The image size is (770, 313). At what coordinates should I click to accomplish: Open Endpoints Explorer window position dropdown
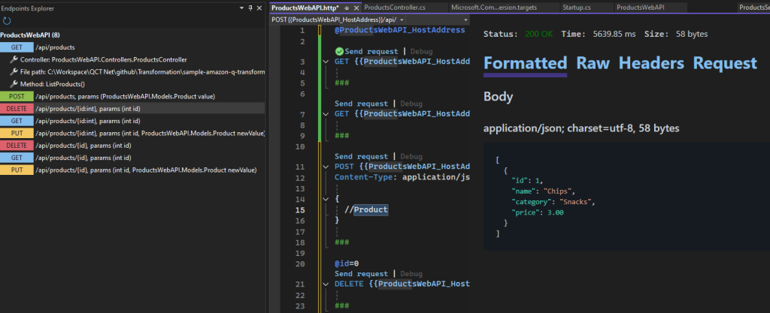pyautogui.click(x=241, y=8)
